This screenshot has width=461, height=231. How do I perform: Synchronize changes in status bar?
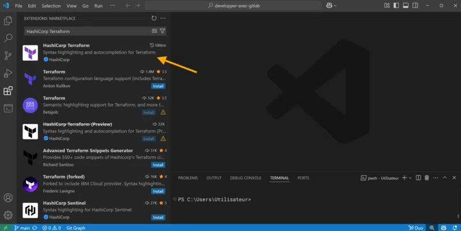(35, 228)
